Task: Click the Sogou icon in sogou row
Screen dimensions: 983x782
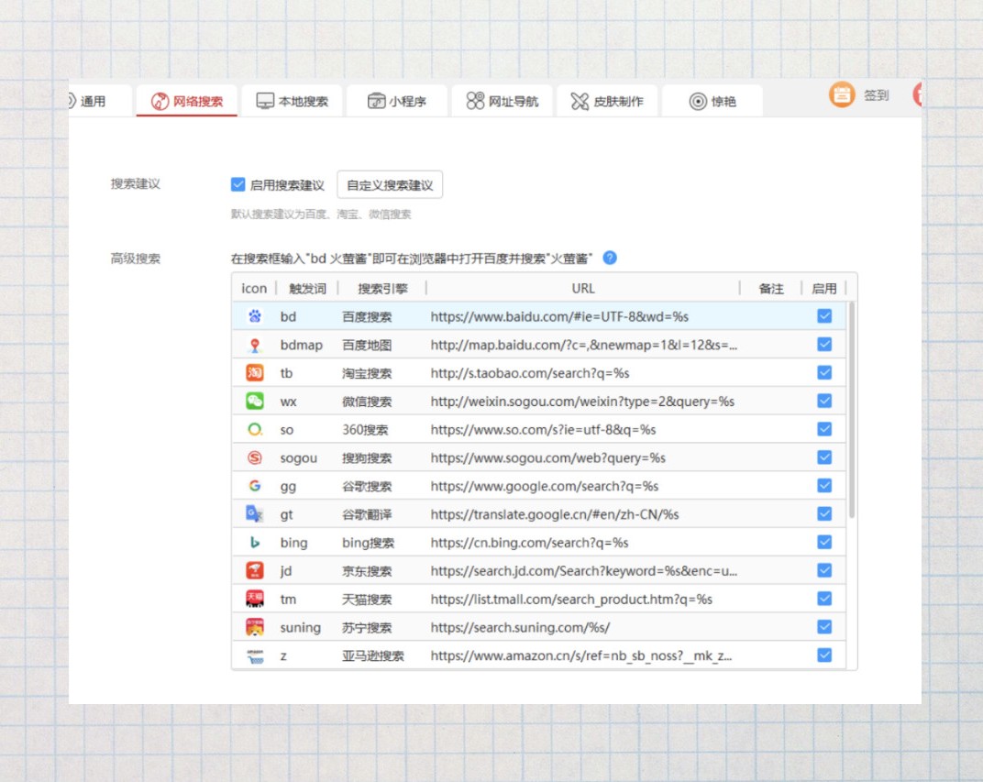Action: [254, 457]
